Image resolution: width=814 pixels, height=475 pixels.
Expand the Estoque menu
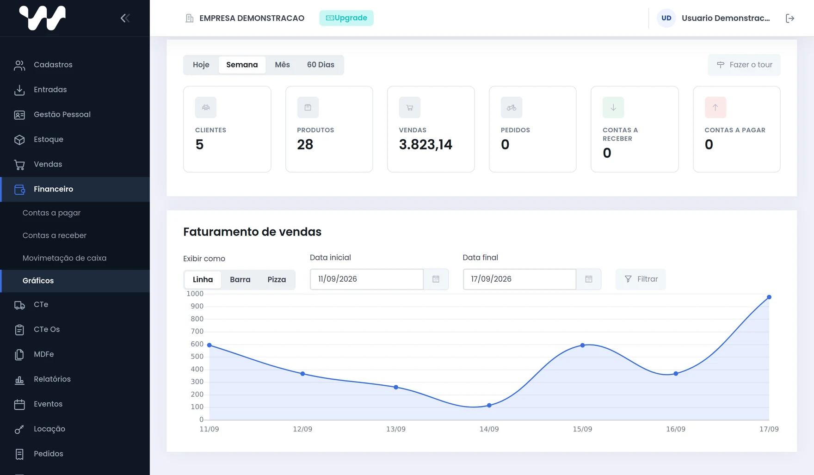pos(75,140)
